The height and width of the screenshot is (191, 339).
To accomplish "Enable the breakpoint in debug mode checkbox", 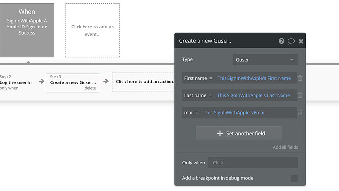I will pos(294,178).
